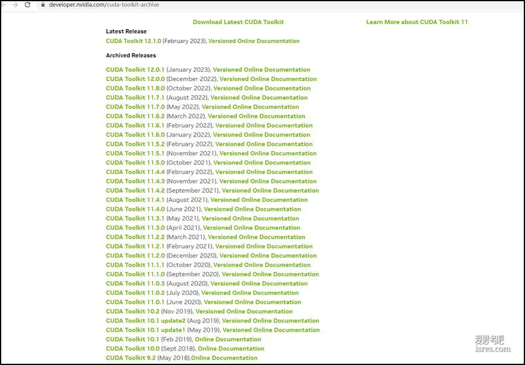Image resolution: width=525 pixels, height=365 pixels.
Task: Click the Archived Releases heading text
Action: point(131,56)
